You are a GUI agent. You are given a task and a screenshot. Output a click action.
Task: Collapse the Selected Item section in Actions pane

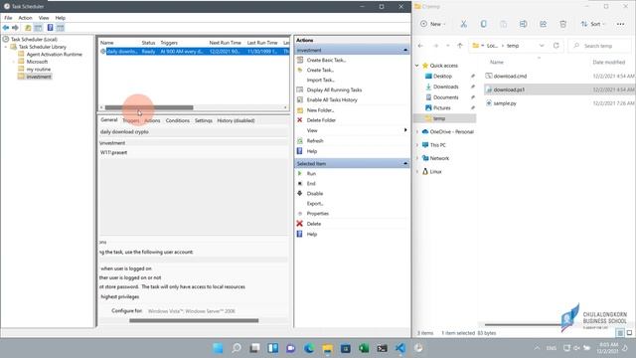pyautogui.click(x=405, y=163)
